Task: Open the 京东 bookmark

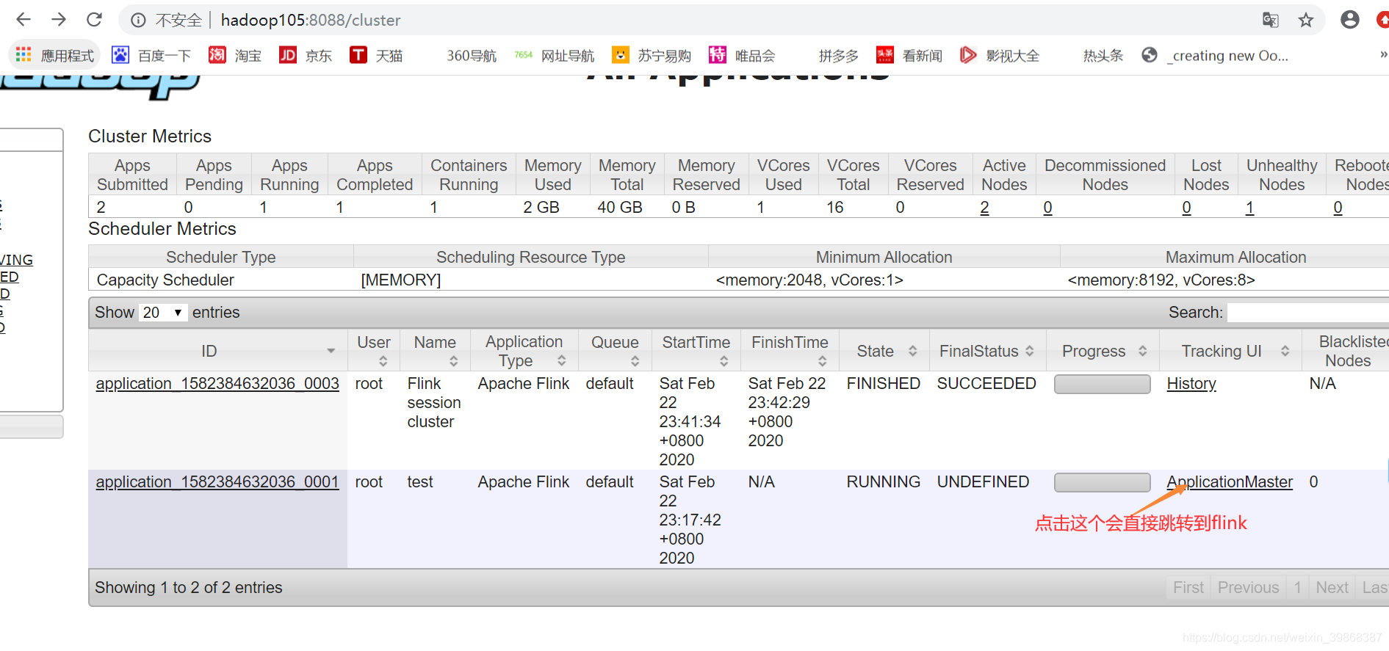Action: pyautogui.click(x=306, y=55)
